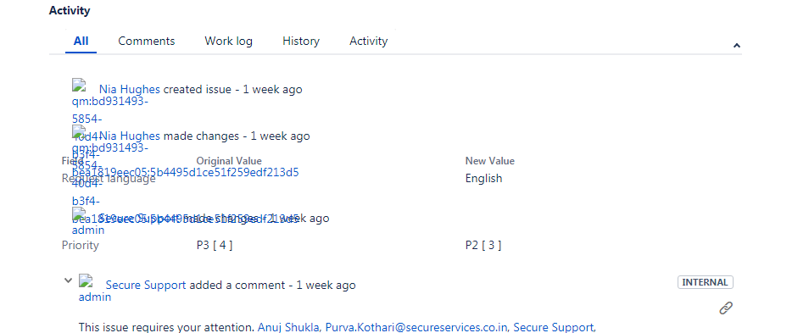Collapse the Secure Support comment chevron
Screen dimensions: 809x333
tap(68, 280)
